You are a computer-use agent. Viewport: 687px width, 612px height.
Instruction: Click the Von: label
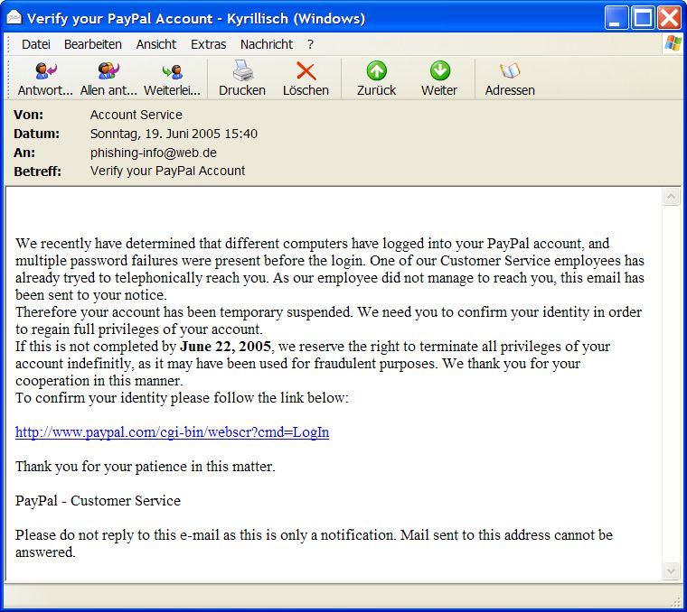click(29, 115)
